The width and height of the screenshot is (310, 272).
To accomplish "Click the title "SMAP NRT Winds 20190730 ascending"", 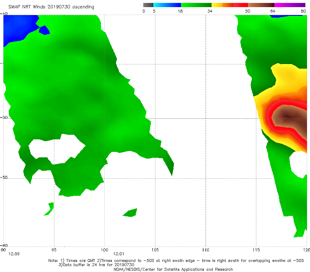I will point(51,7).
